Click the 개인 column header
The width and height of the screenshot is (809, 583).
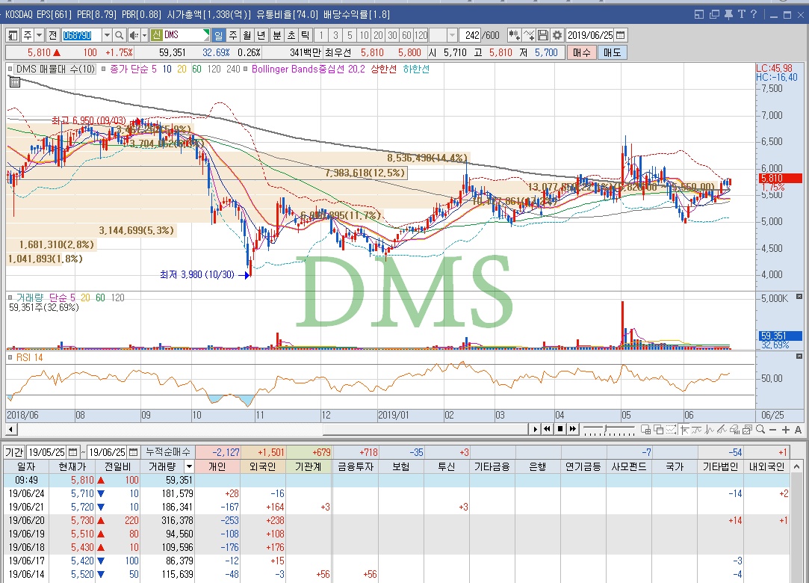(x=217, y=467)
